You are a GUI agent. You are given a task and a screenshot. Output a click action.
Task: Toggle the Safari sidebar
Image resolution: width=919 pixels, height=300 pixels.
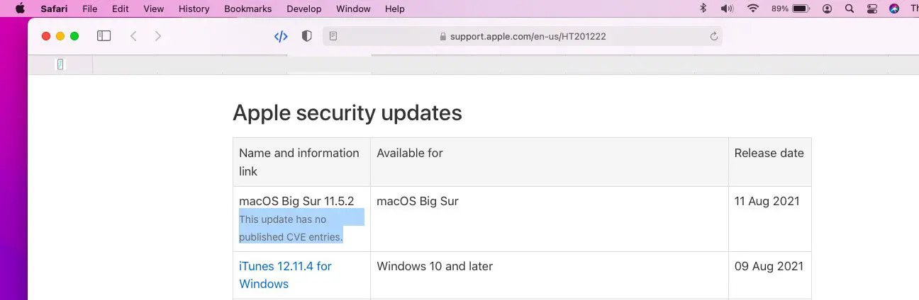pyautogui.click(x=104, y=36)
